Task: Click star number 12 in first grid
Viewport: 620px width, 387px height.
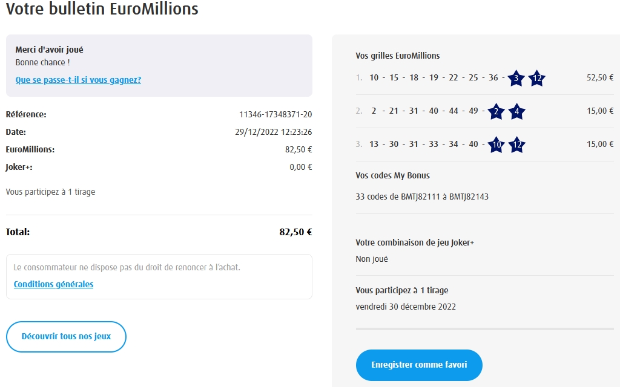Action: (536, 78)
